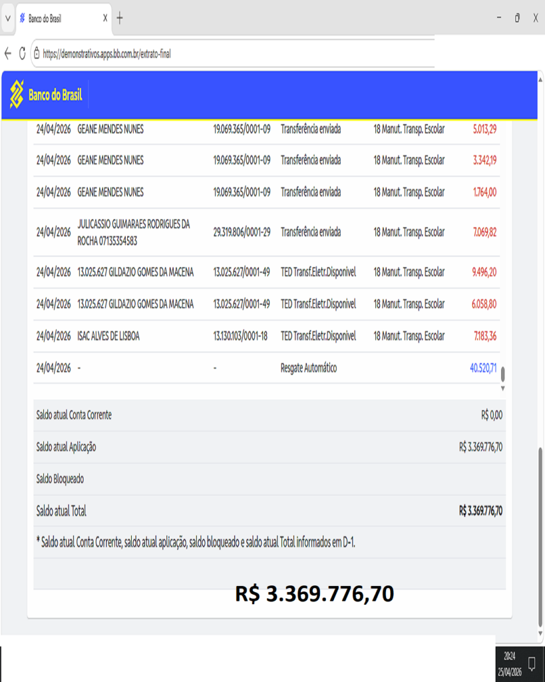Image resolution: width=545 pixels, height=682 pixels.
Task: Open taskbar clock showing 25/04/2026
Action: click(508, 663)
